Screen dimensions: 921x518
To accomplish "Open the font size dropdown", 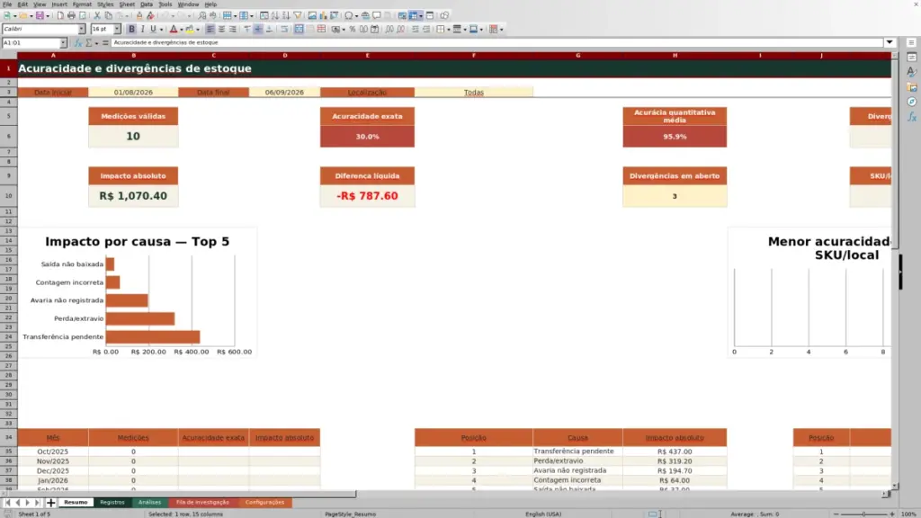I will 118,29.
